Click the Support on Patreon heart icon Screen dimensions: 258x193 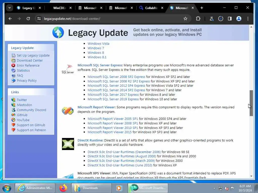point(13,130)
